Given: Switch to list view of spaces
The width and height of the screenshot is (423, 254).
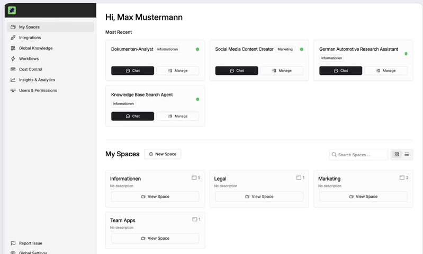Looking at the screenshot, I should 407,155.
